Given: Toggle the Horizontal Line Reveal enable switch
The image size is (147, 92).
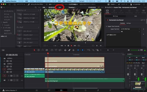Looking at the screenshot, I should pyautogui.click(x=107, y=20).
